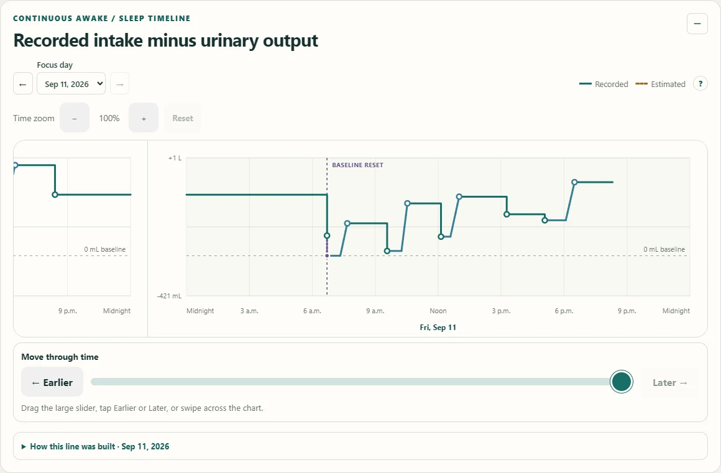Click the Move through time label
Viewport: 721px width, 473px height.
tap(60, 357)
